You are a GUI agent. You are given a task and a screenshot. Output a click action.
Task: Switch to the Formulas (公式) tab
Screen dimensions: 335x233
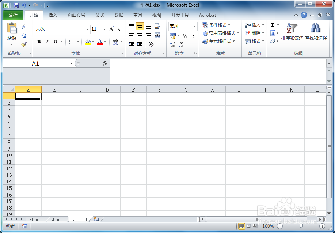100,15
